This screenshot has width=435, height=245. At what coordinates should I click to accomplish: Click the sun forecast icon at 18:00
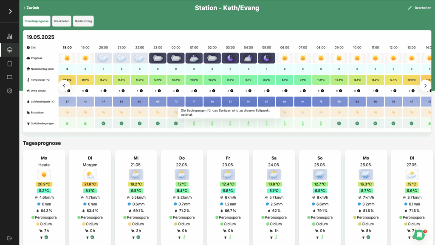tap(67, 58)
